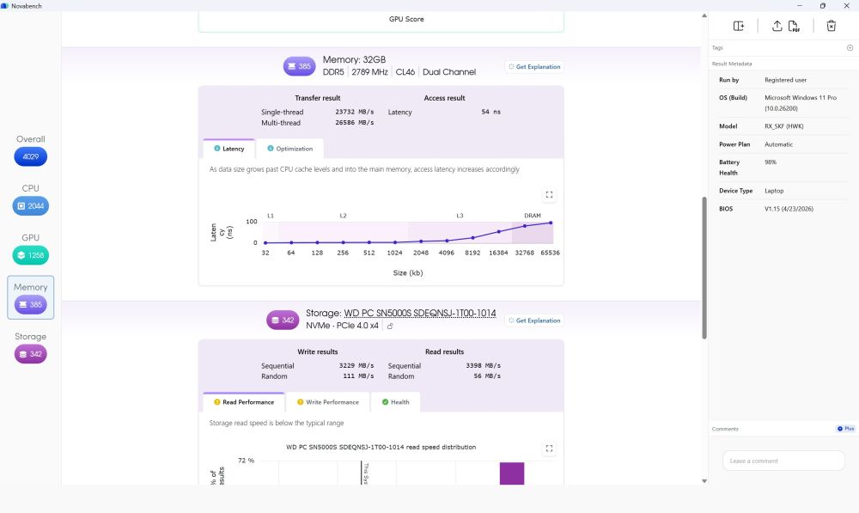Click the Latency 54 ns value

490,112
